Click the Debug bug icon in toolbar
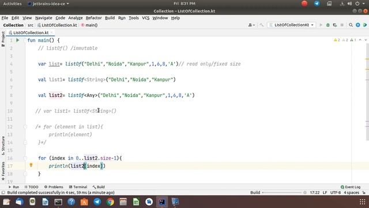Image resolution: width=369 pixels, height=208 pixels. 328,25
